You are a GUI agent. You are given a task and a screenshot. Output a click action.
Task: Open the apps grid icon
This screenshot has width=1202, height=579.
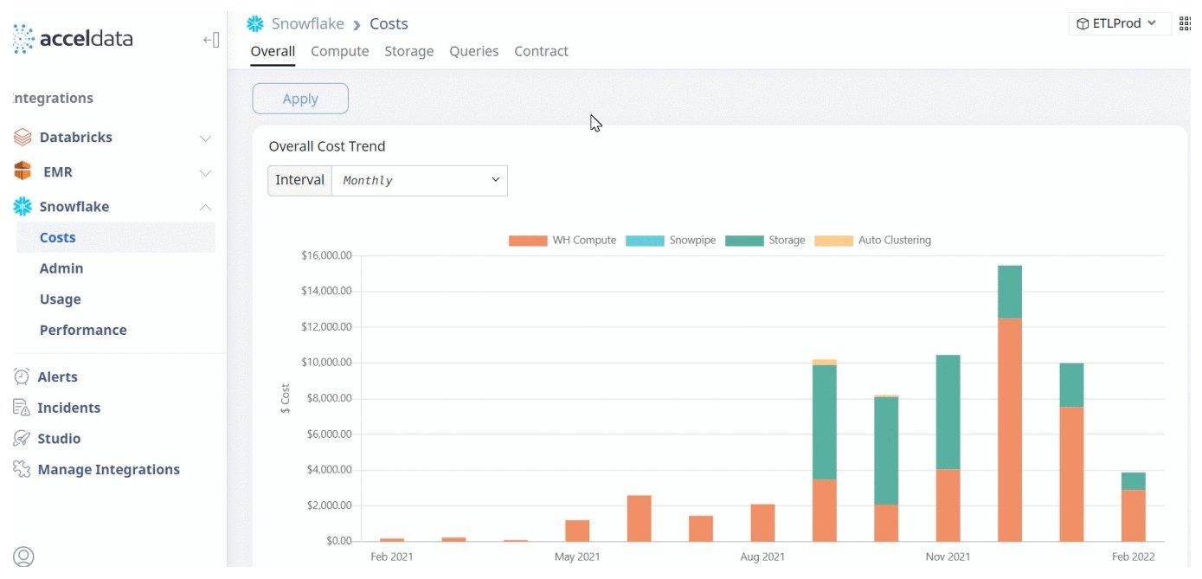coord(1185,23)
